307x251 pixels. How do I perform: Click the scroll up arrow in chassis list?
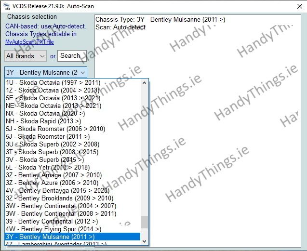[144, 83]
